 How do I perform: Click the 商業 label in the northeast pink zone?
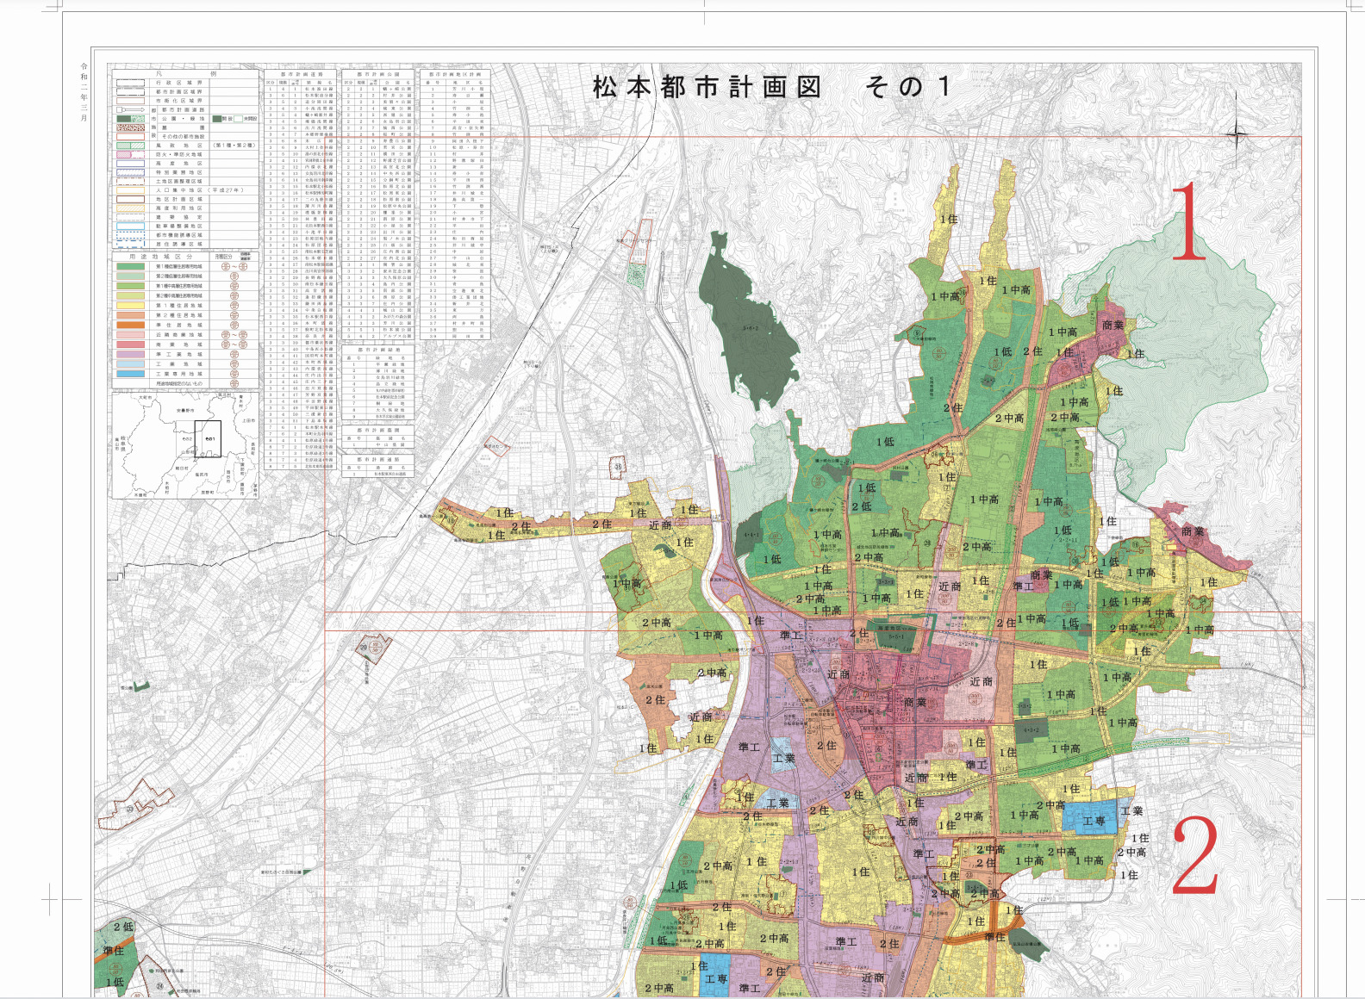(x=1113, y=326)
